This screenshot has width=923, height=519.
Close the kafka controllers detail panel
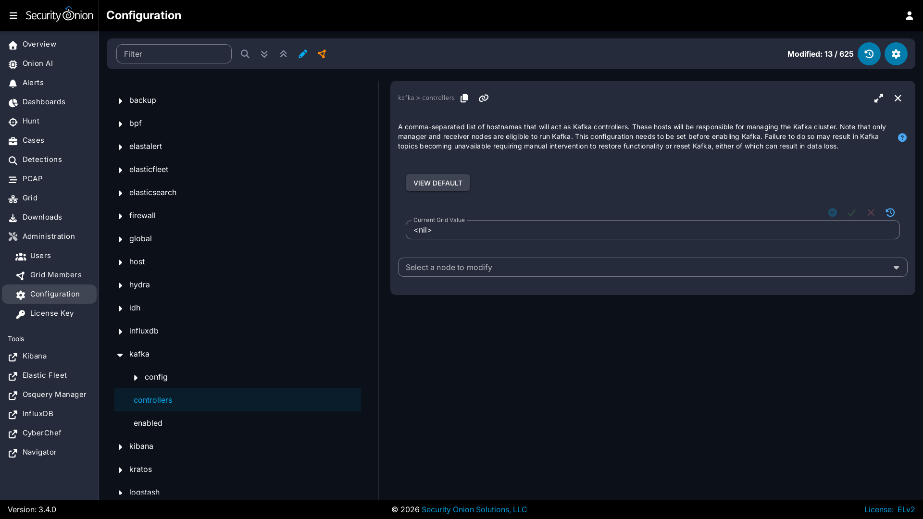(898, 98)
